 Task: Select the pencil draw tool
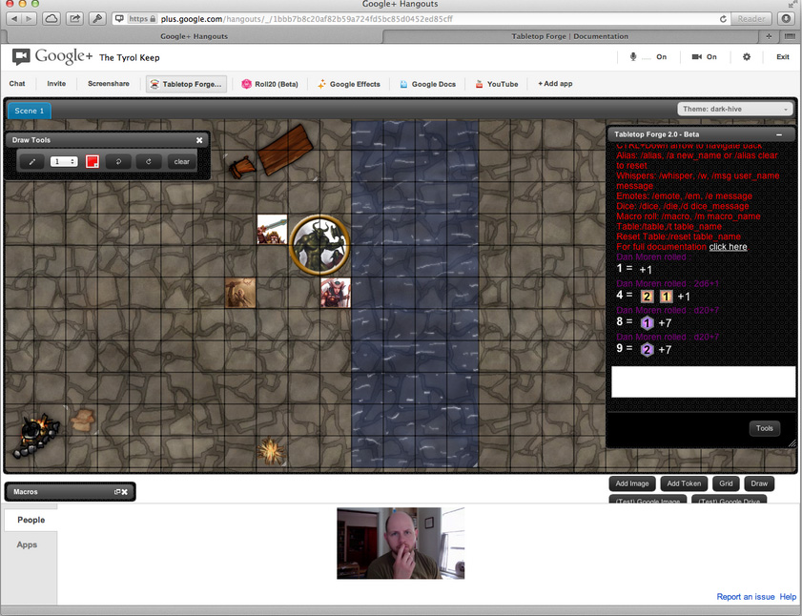[x=31, y=162]
